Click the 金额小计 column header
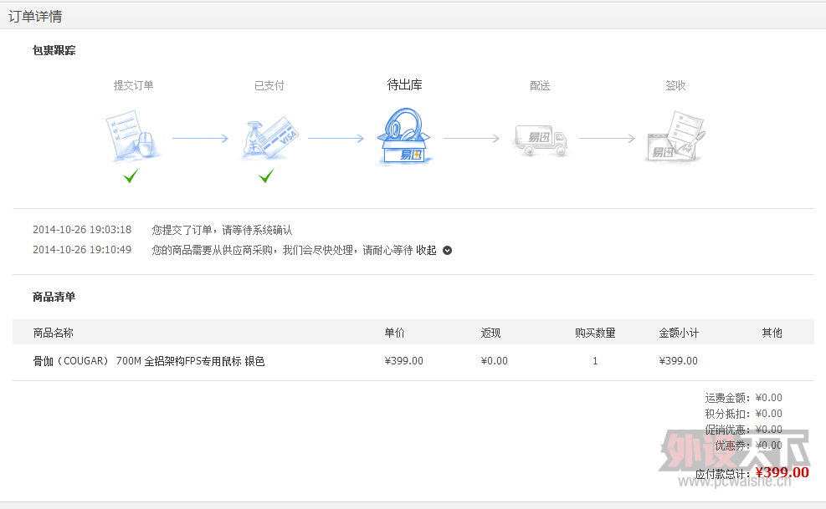Image resolution: width=826 pixels, height=509 pixels. pyautogui.click(x=679, y=333)
